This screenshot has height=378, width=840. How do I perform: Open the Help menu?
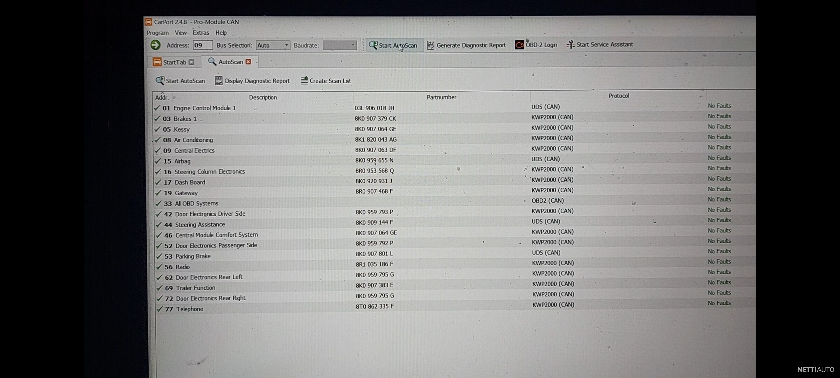click(221, 33)
